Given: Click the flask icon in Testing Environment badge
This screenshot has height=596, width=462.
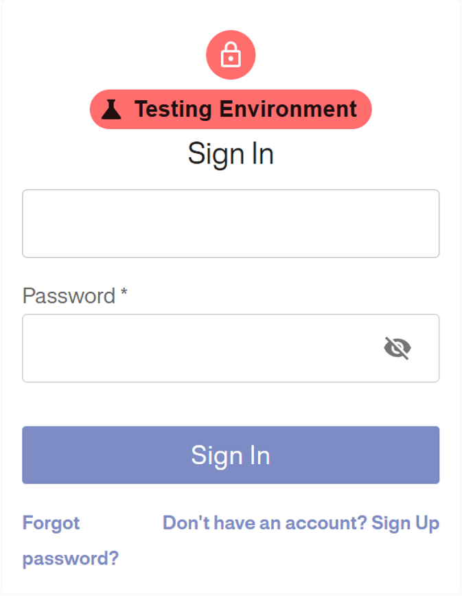Looking at the screenshot, I should tap(111, 108).
